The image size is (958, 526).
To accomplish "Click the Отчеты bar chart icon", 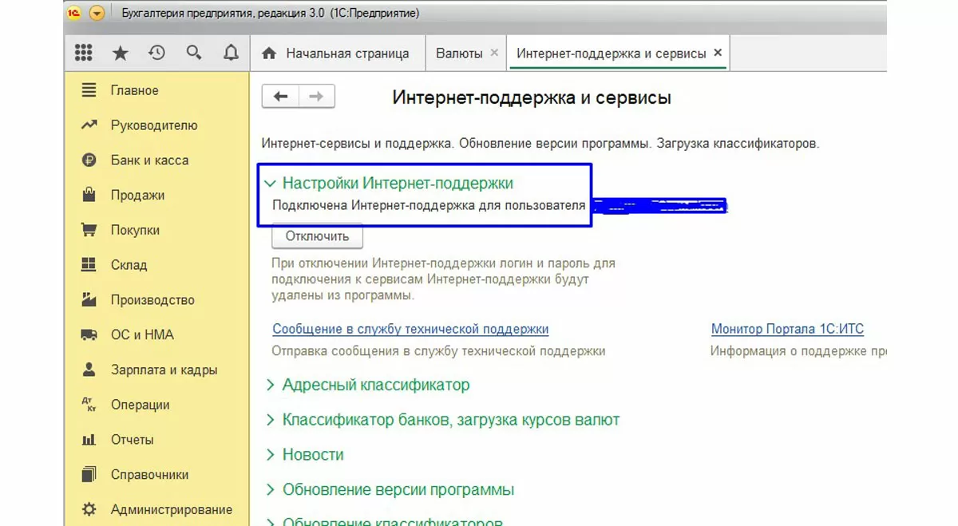I will point(89,440).
